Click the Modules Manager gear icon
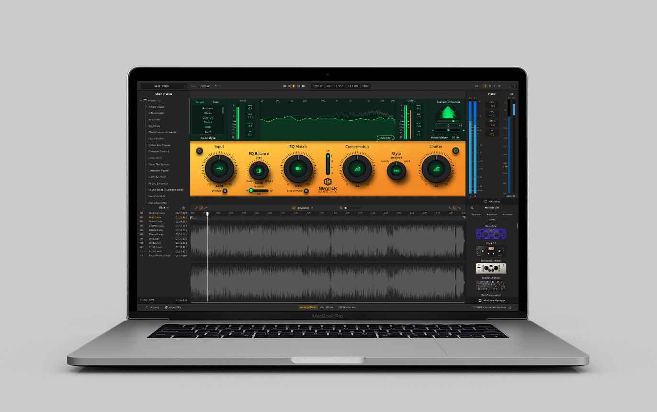The image size is (657, 412). (x=480, y=300)
